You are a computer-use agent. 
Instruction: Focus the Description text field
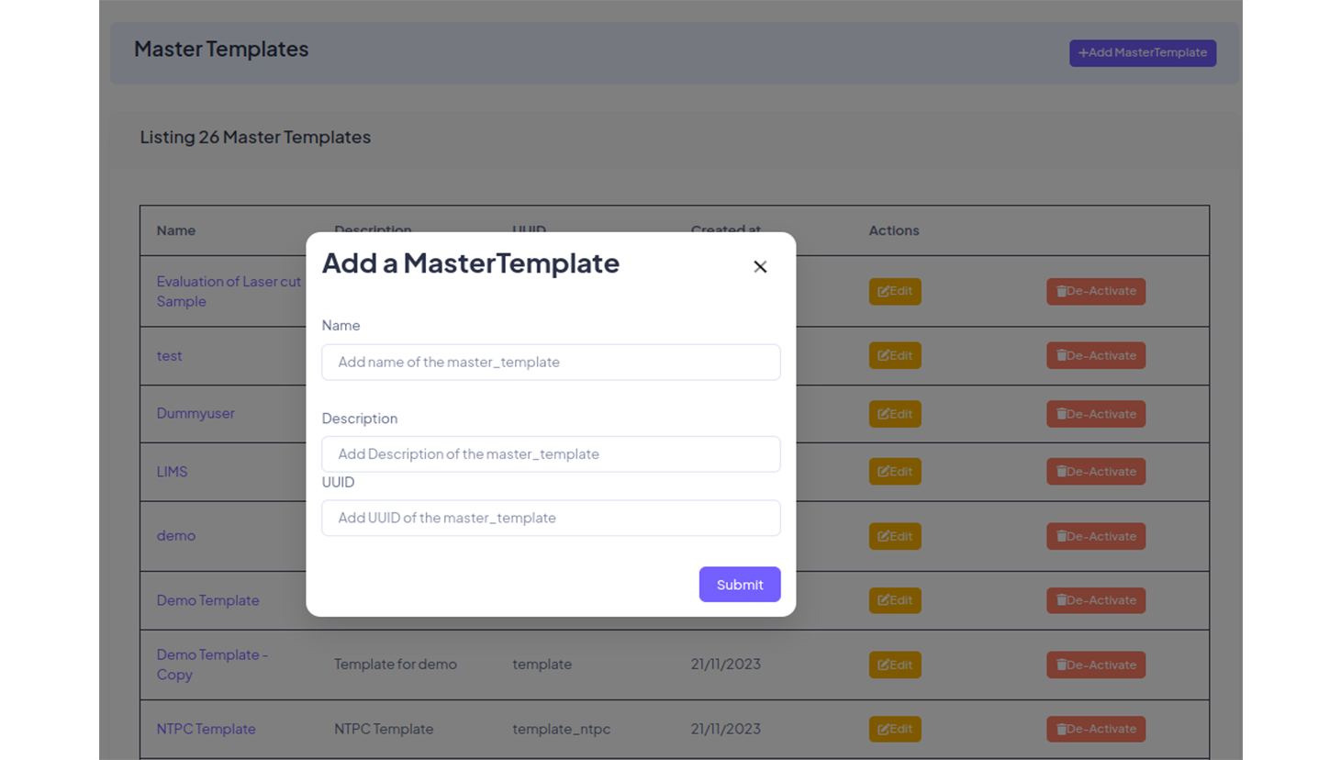551,454
